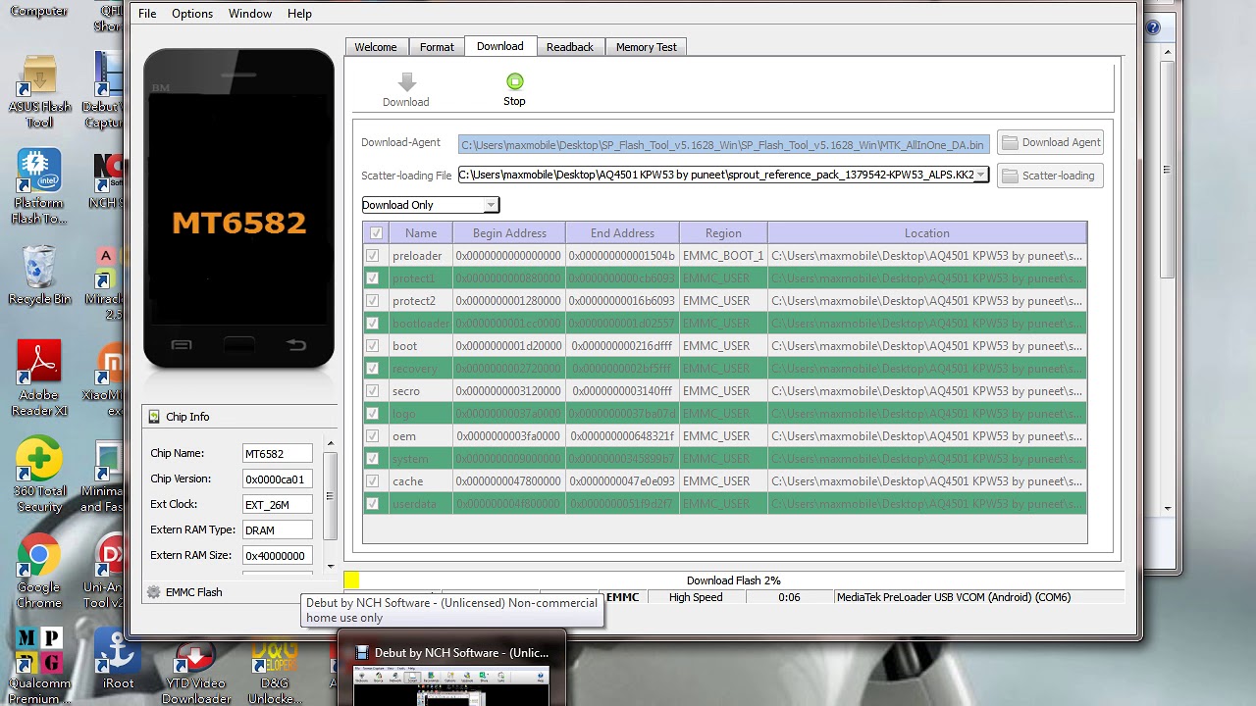Click the Location column header
This screenshot has width=1256, height=706.
(927, 233)
